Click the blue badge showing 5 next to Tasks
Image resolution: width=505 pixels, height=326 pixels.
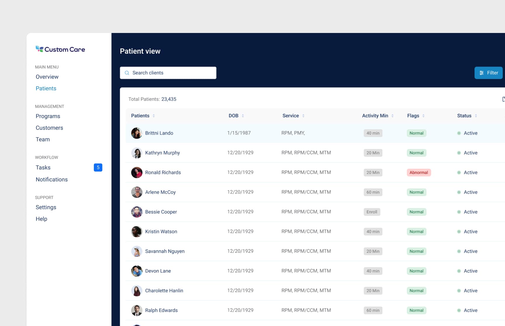(98, 168)
